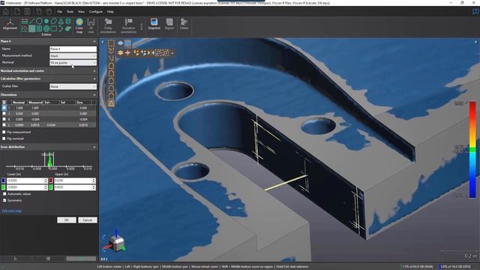This screenshot has height=270, width=480.
Task: Click the first Upper limit value field
Action: click(75, 181)
